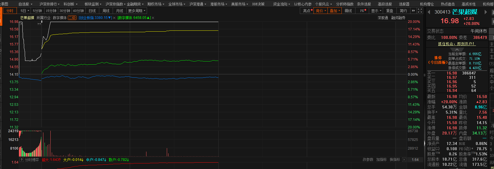
Task: Open the 沪深京排行 menu
Action: click(x=49, y=4)
